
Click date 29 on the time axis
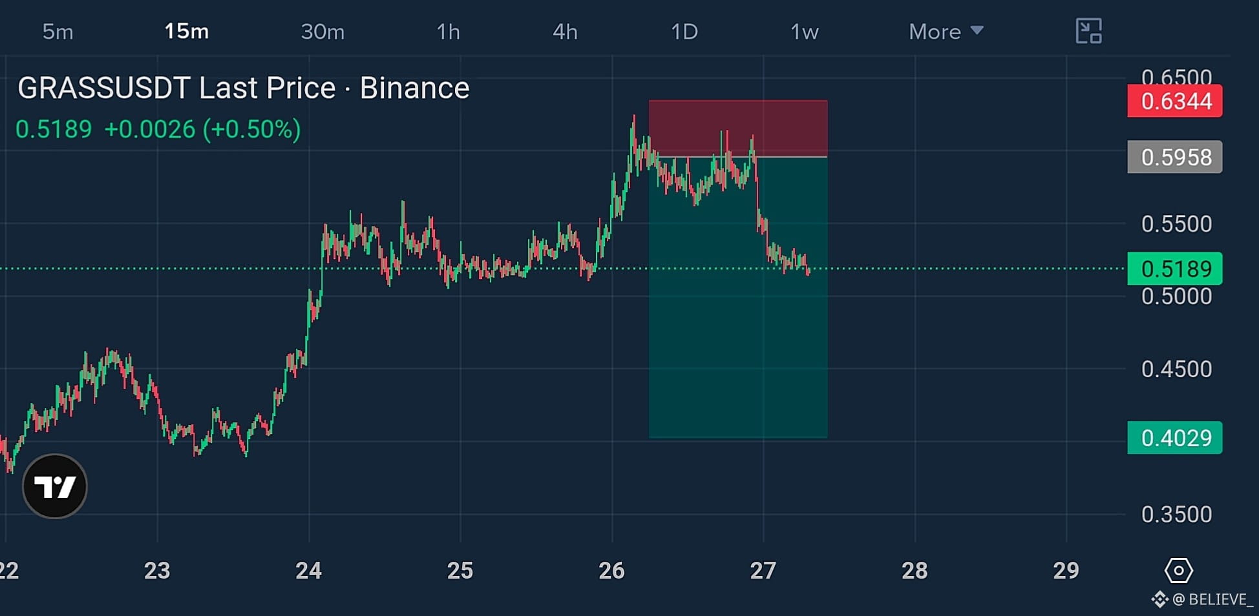[1066, 571]
